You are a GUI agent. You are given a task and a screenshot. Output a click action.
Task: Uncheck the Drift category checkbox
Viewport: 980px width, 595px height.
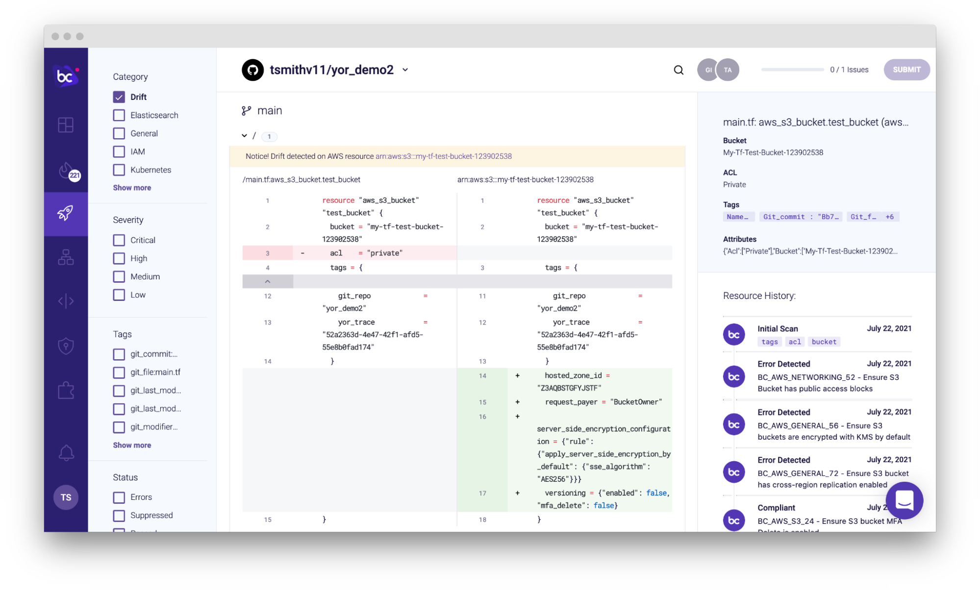pyautogui.click(x=119, y=97)
